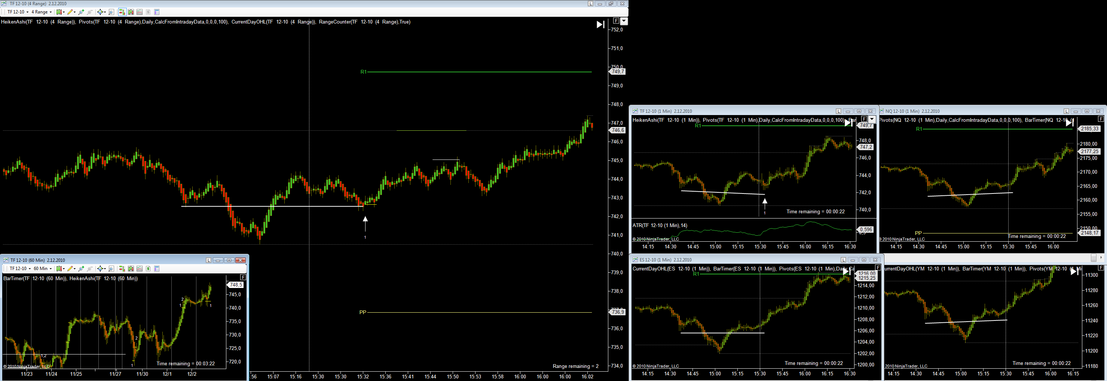Open Properties icon in 60 Min chart toolbar

tap(156, 269)
